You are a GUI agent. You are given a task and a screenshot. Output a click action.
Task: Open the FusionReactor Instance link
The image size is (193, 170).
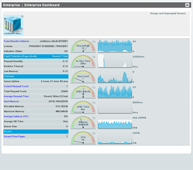point(17,41)
